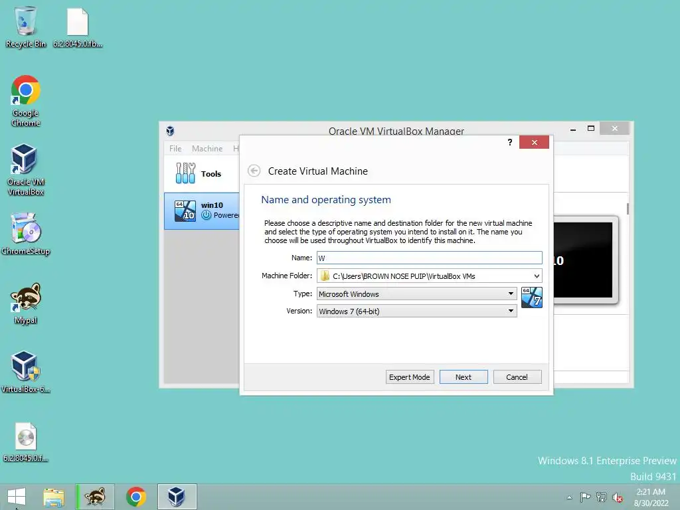
Task: Click the win10 preview thumbnail in VirtualBox Manager
Action: (586, 260)
